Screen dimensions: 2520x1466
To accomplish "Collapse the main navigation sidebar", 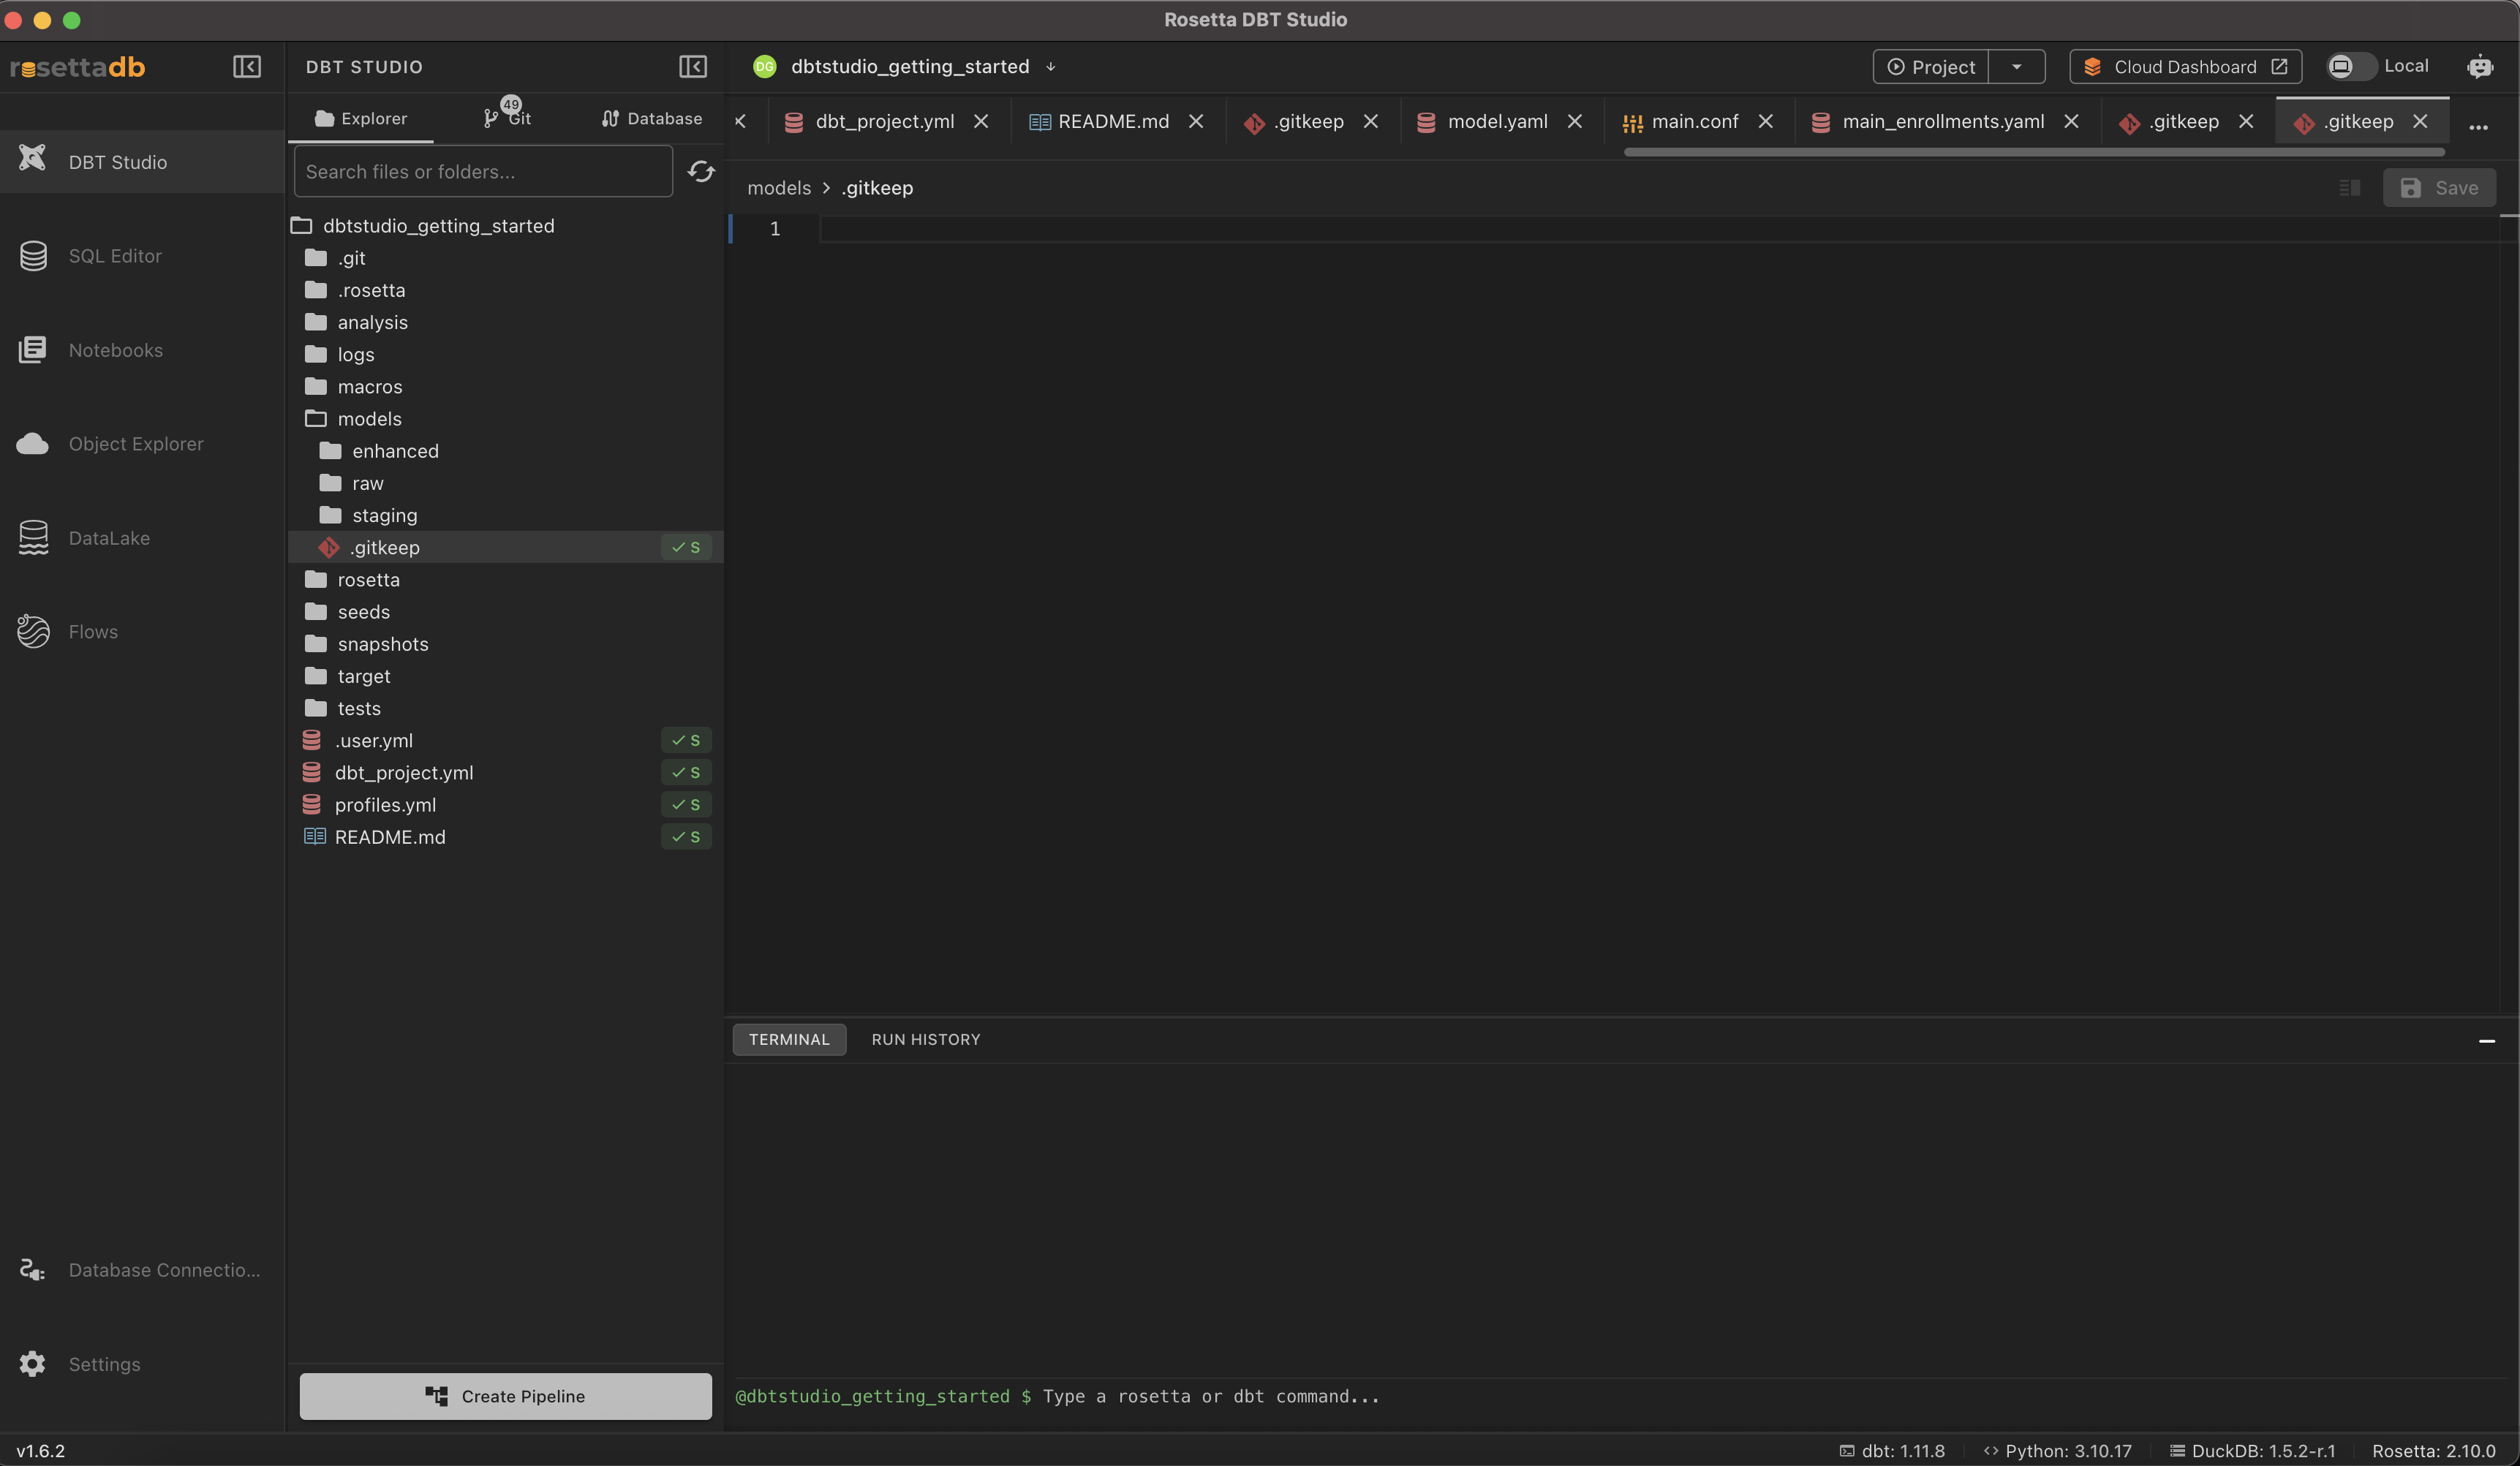I will [247, 67].
